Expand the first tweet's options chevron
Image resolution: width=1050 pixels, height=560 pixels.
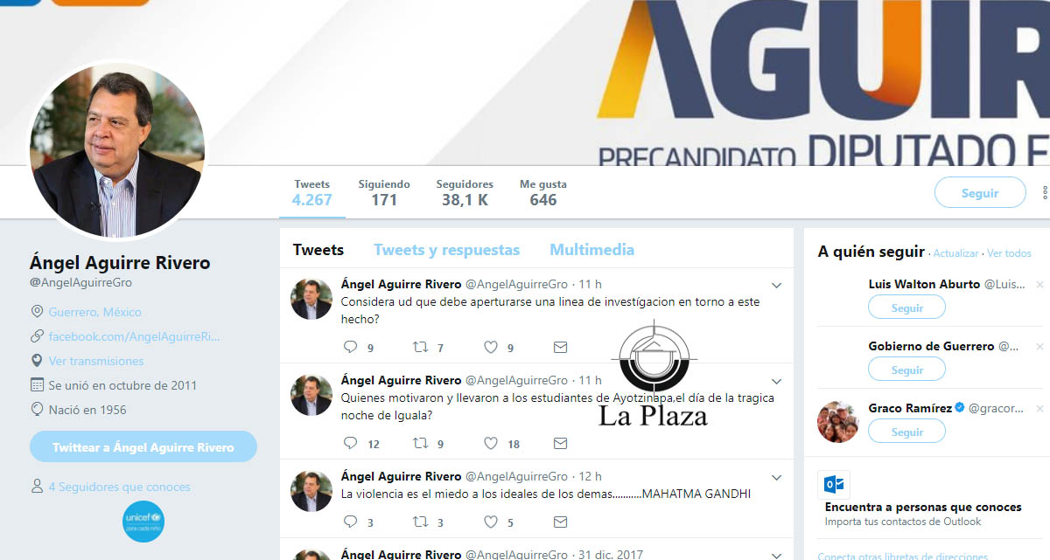click(776, 285)
